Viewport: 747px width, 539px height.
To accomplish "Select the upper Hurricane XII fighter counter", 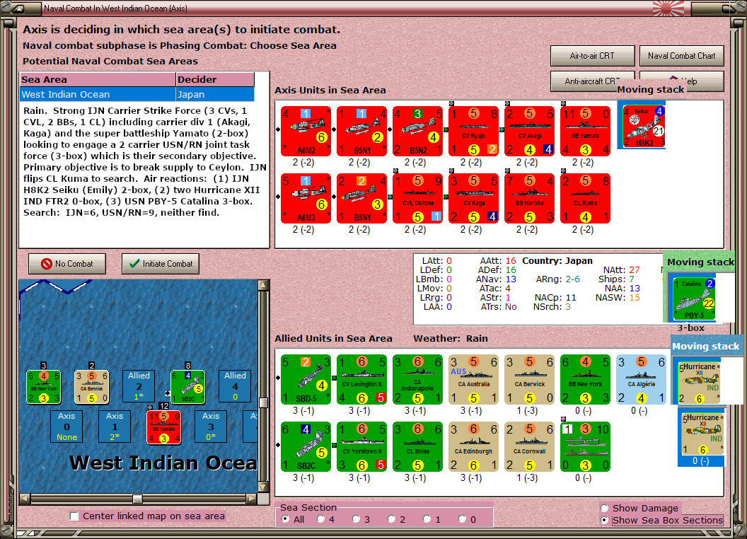I will [x=700, y=383].
